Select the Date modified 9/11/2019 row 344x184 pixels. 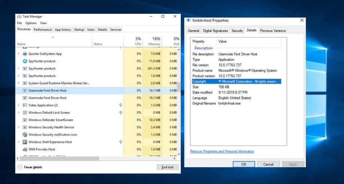[237, 92]
